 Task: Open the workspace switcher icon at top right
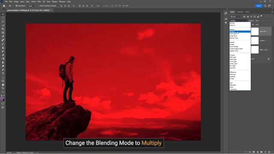pyautogui.click(x=270, y=6)
